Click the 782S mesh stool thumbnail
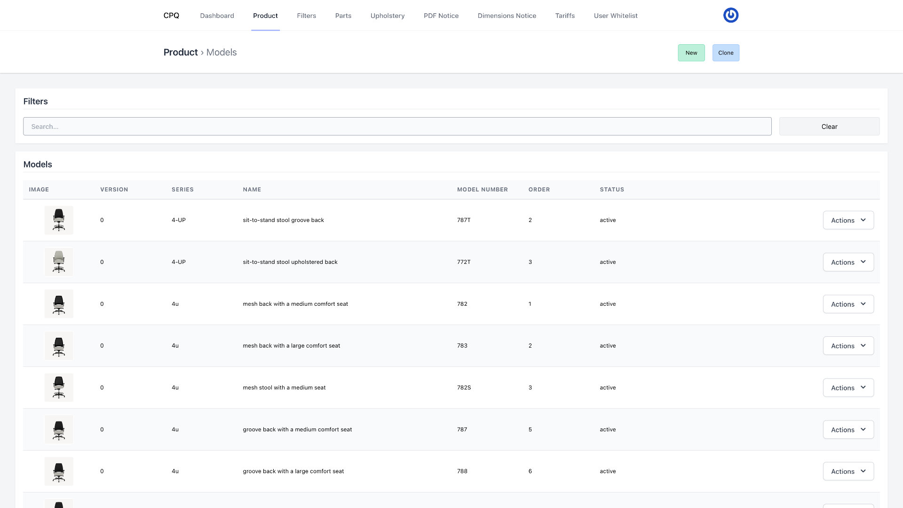 [59, 388]
